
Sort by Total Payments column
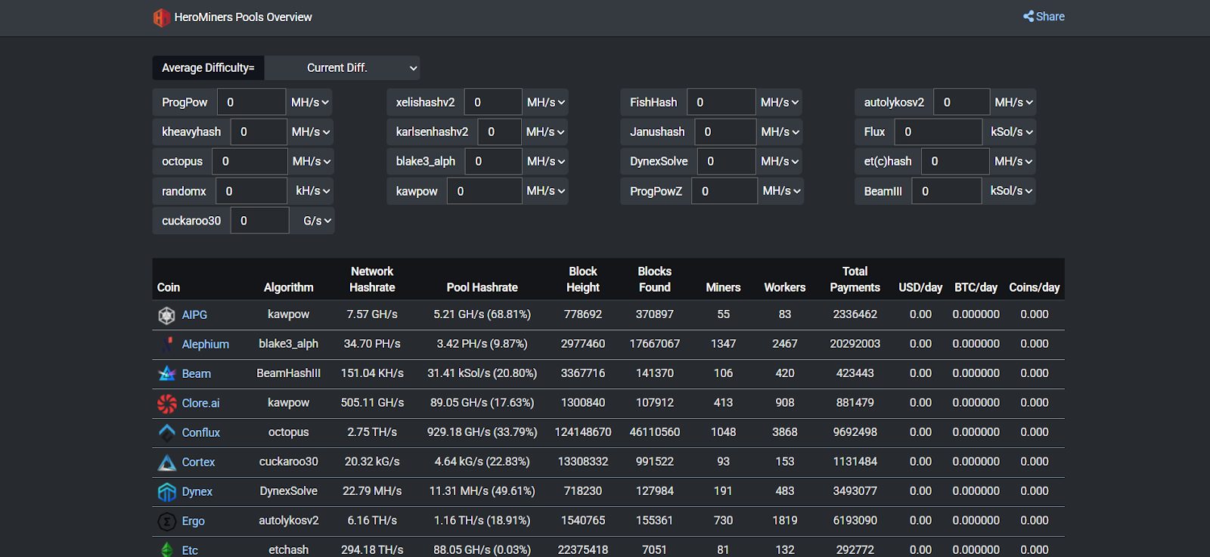(855, 279)
